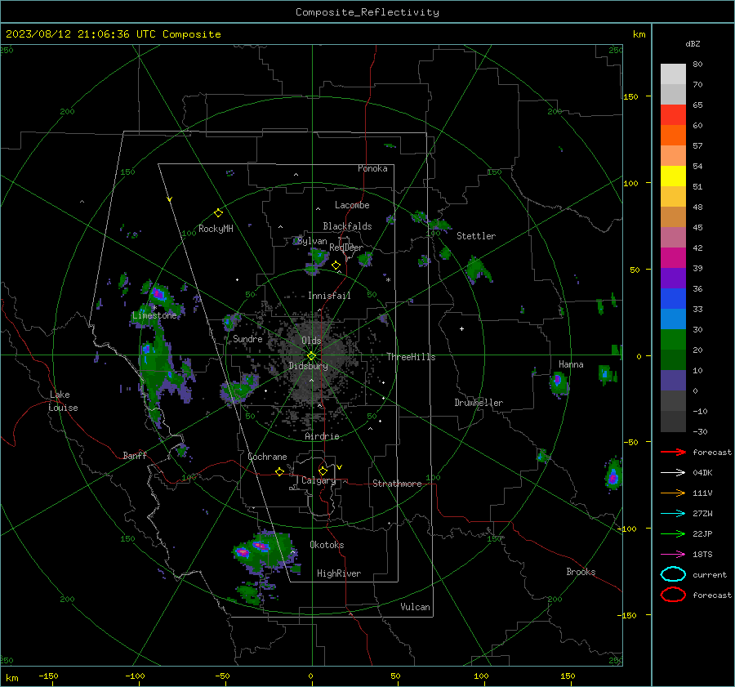Select the orange 111V arrow icon

[x=673, y=493]
